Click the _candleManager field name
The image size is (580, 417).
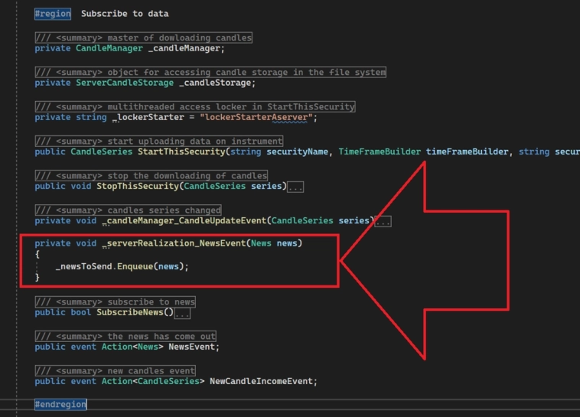point(184,48)
